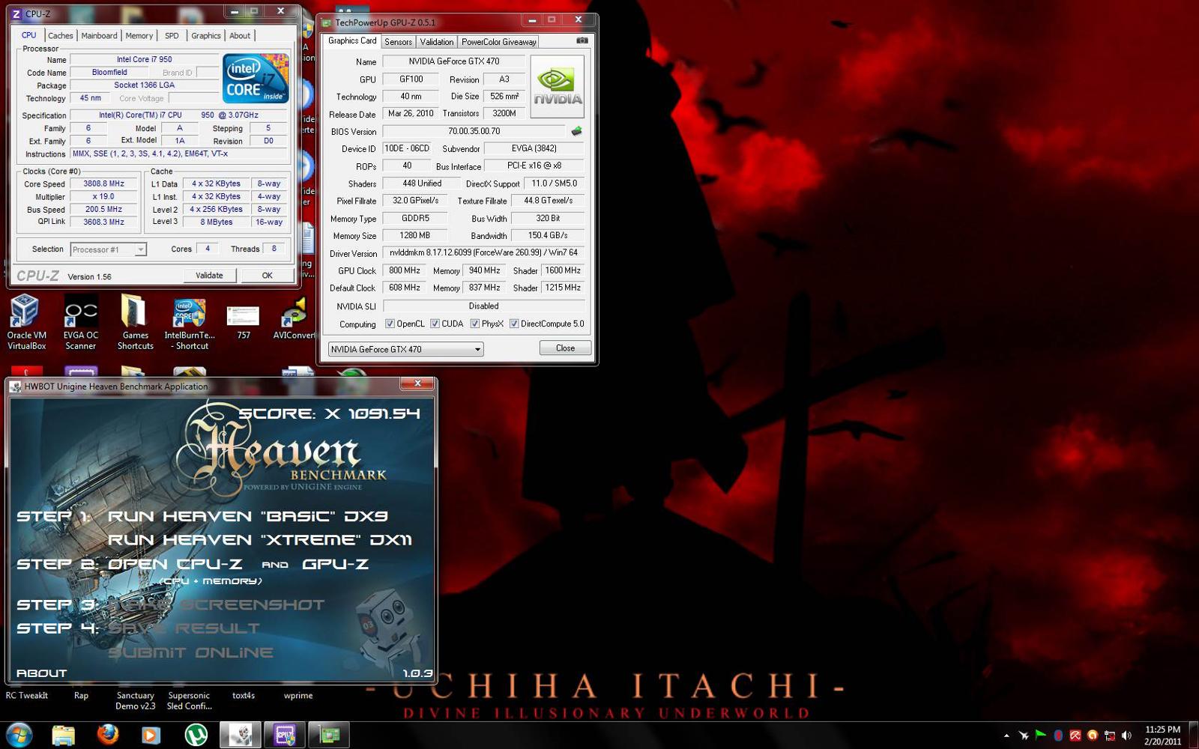The image size is (1199, 749).
Task: Click the OK button in CPU-Z
Action: coord(267,275)
